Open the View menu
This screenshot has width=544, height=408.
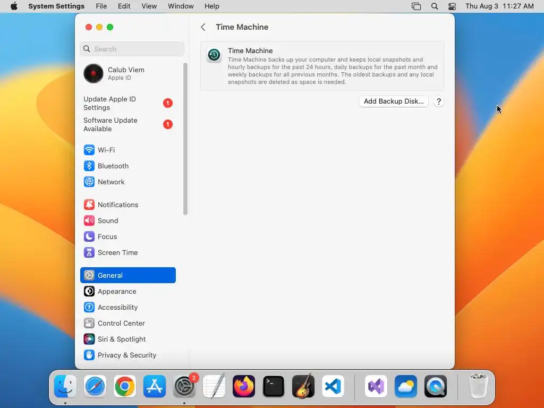coord(149,6)
